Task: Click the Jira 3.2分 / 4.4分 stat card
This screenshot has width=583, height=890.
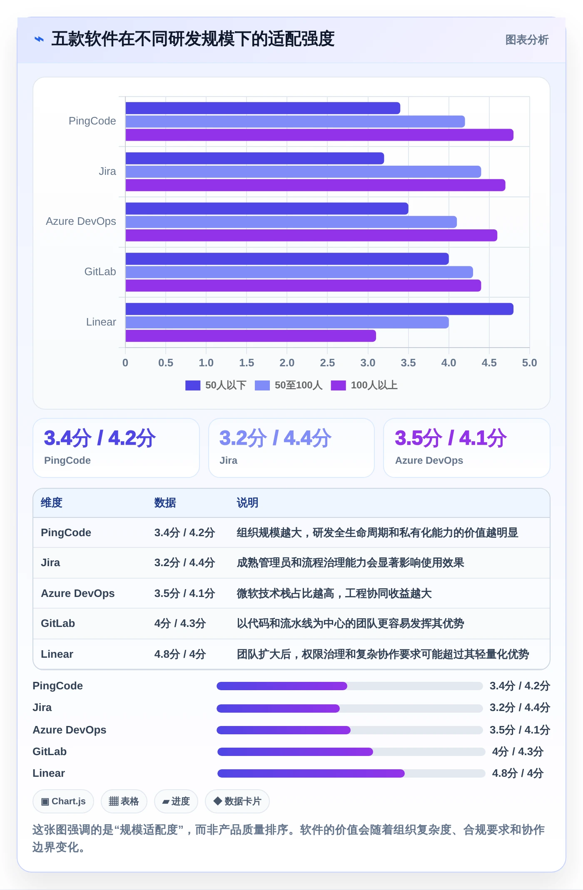Action: pos(291,448)
